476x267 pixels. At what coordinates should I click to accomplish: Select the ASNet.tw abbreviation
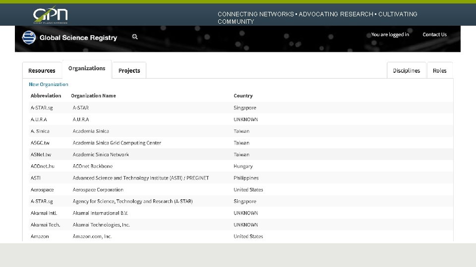click(x=41, y=155)
